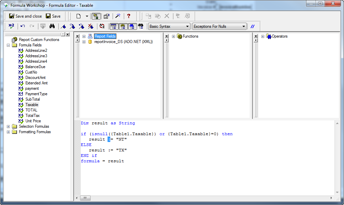
Task: Click the Save and close button
Action: pos(25,16)
